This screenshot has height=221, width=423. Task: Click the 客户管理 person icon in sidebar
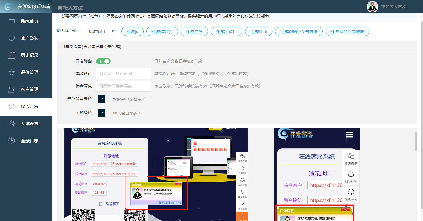coord(12,89)
